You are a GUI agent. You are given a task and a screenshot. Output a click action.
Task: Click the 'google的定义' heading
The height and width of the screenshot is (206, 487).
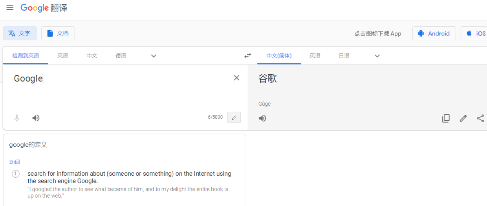pyautogui.click(x=28, y=145)
